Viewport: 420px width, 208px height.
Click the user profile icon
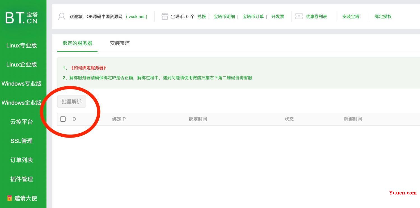click(x=61, y=16)
